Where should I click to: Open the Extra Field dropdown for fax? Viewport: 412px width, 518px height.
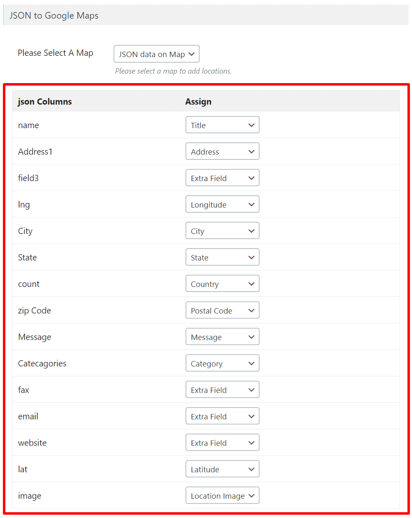pos(222,389)
